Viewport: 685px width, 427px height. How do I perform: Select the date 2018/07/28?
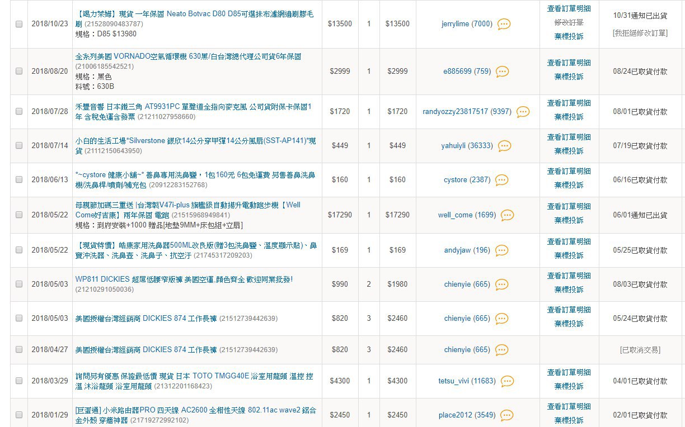[49, 112]
